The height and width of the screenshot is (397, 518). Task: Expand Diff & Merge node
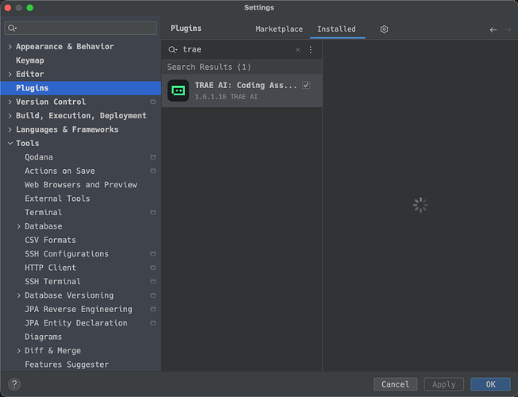point(19,351)
